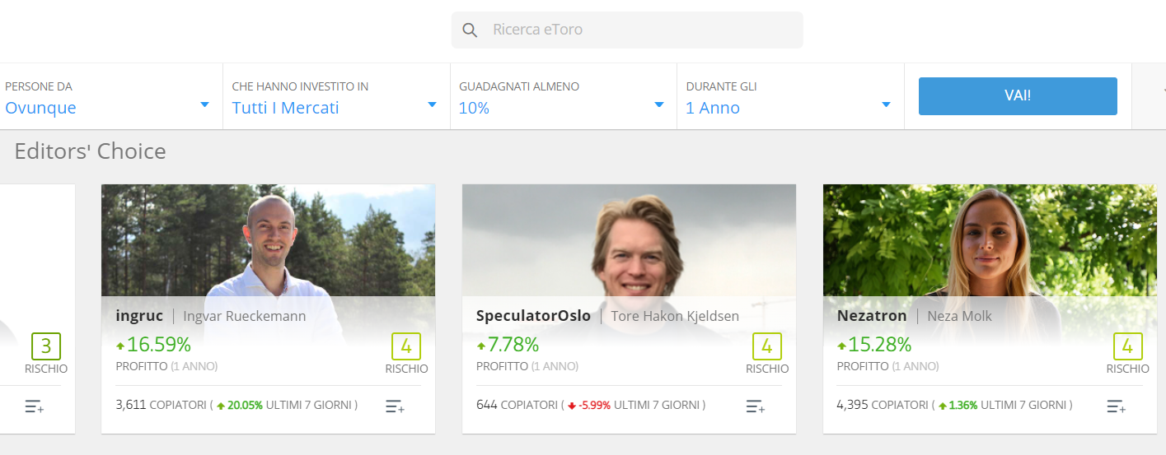Image resolution: width=1166 pixels, height=455 pixels.
Task: Open the Durante Gli 1 Anno dropdown
Action: click(x=790, y=97)
